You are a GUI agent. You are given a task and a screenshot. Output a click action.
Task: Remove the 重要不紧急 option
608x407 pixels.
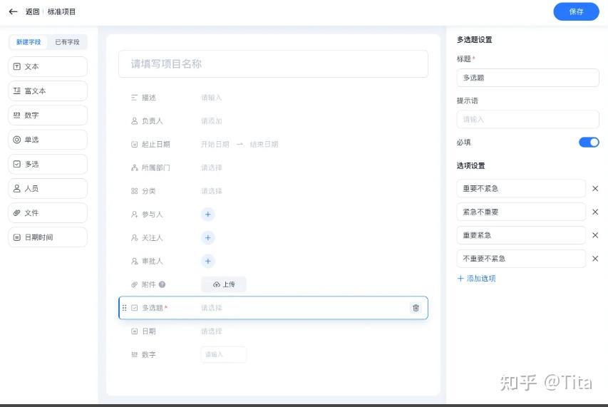tap(595, 189)
